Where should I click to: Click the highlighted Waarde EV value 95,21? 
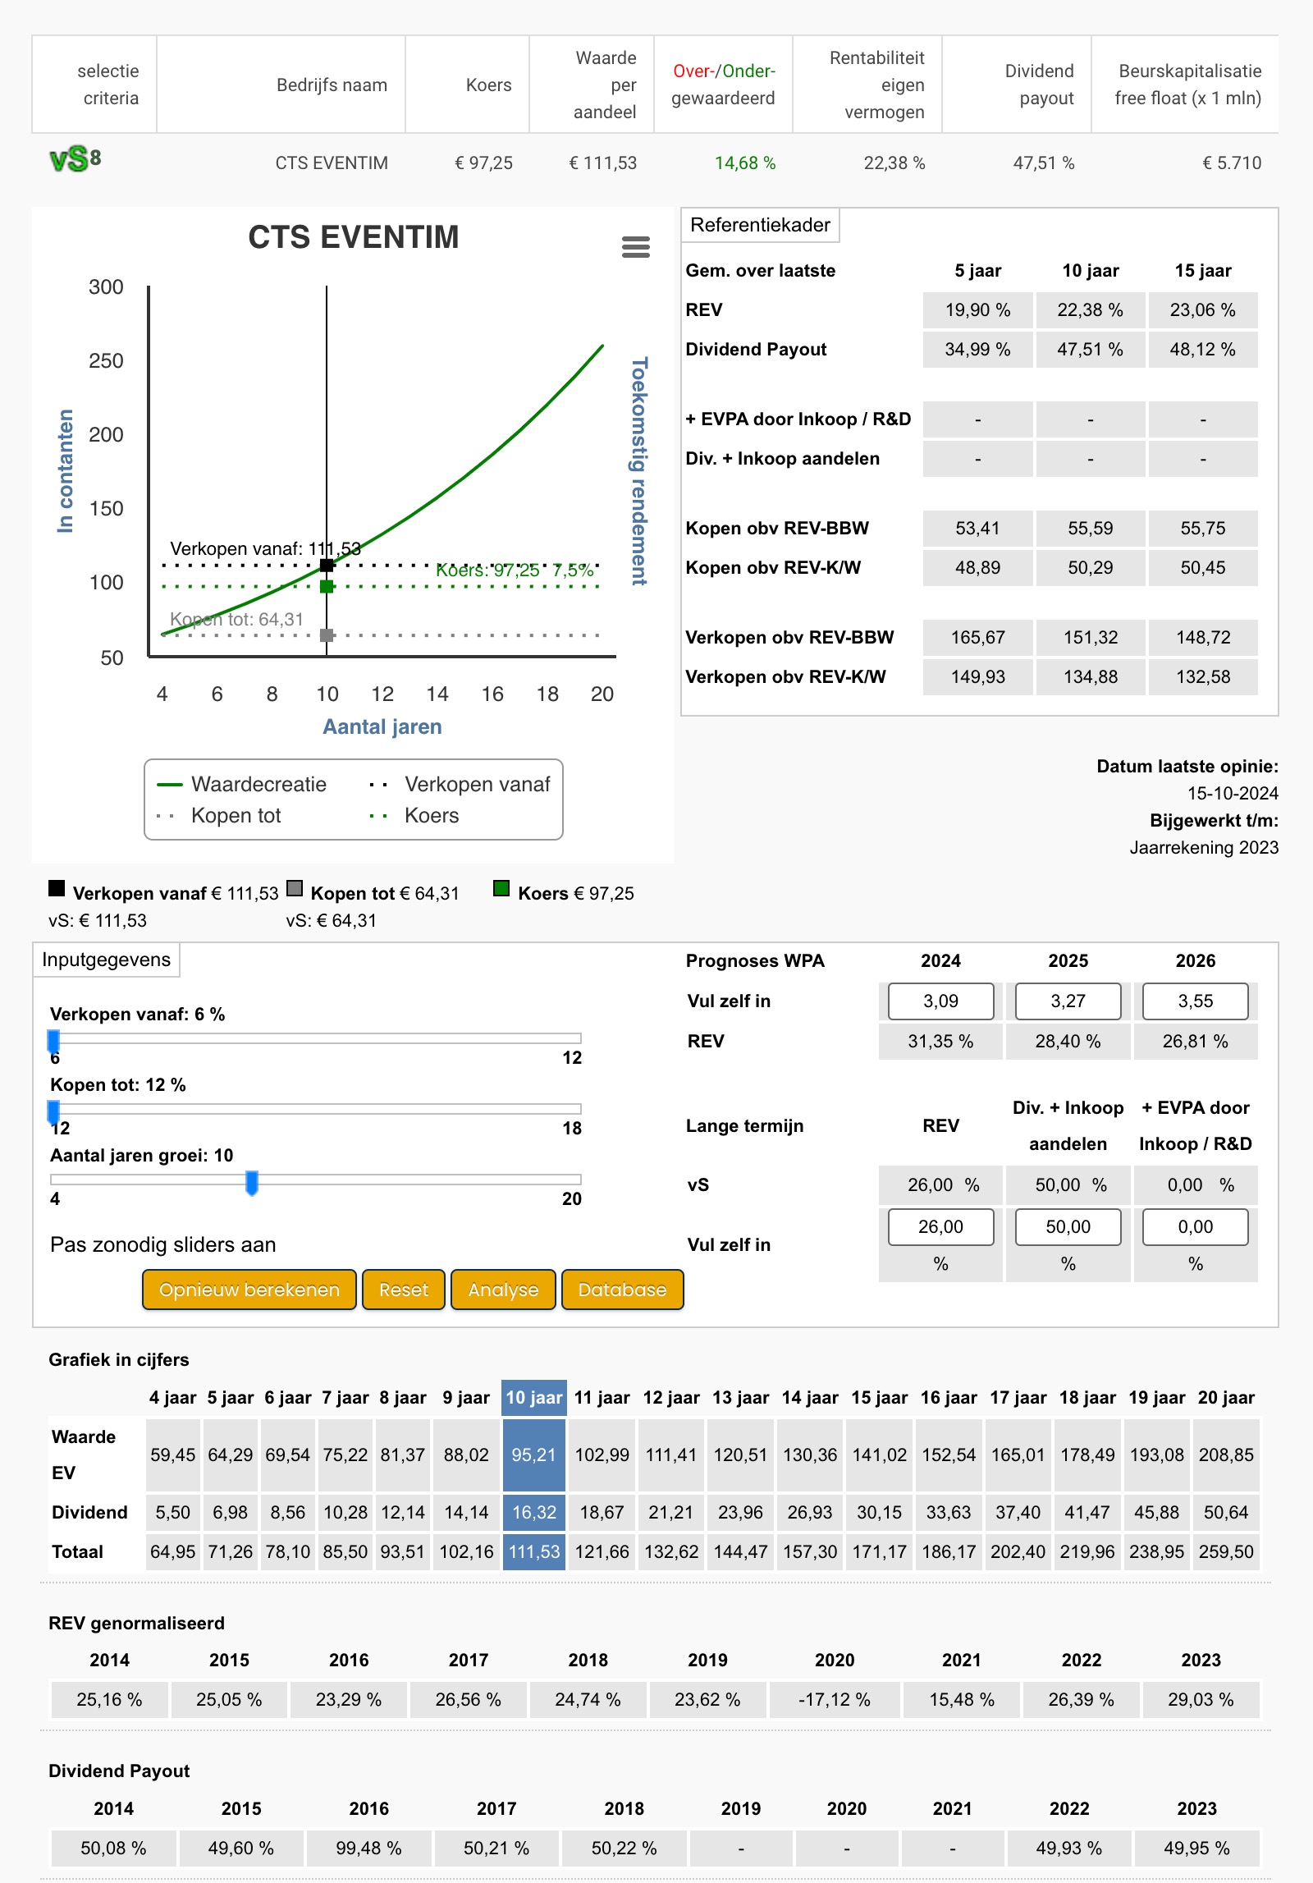point(534,1455)
